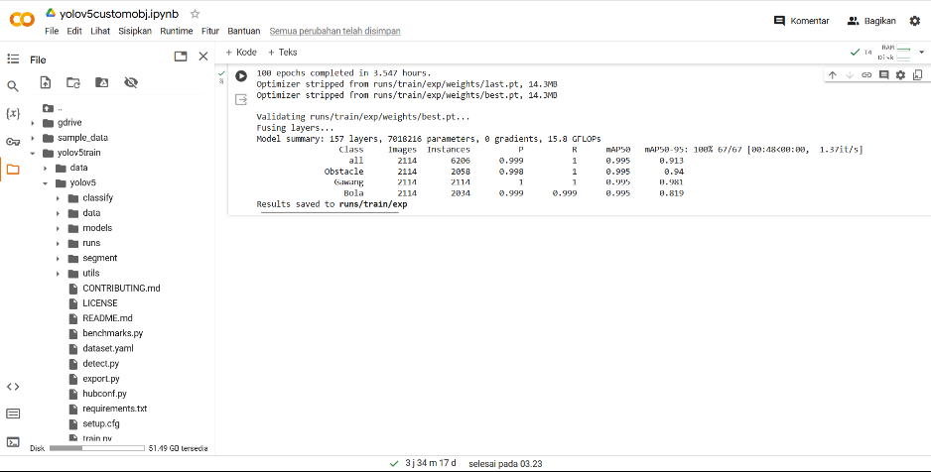
Task: Open the code snippets icon in sidebar
Action: click(x=12, y=387)
